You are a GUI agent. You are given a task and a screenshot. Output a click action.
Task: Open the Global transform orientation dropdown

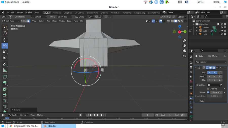(81, 17)
